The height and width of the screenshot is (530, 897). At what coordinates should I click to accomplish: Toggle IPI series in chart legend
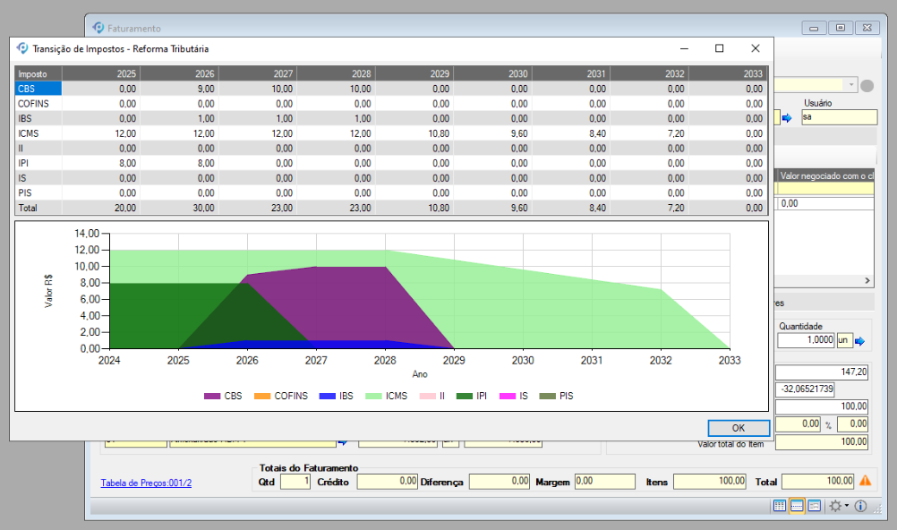tap(472, 396)
